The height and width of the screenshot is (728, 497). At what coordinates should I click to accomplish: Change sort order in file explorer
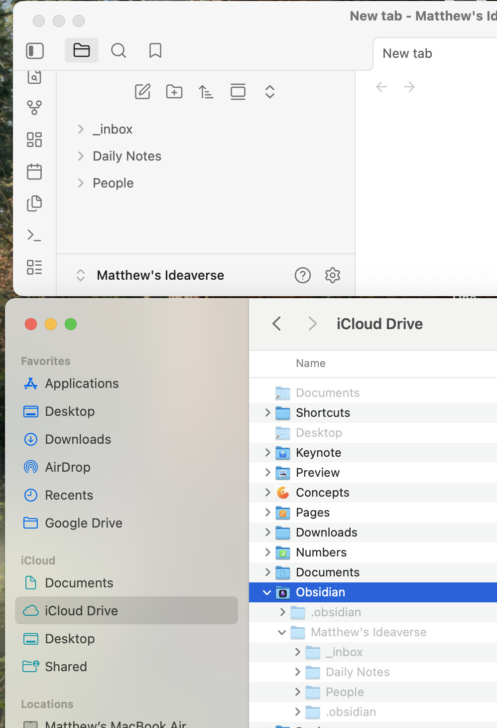click(206, 92)
